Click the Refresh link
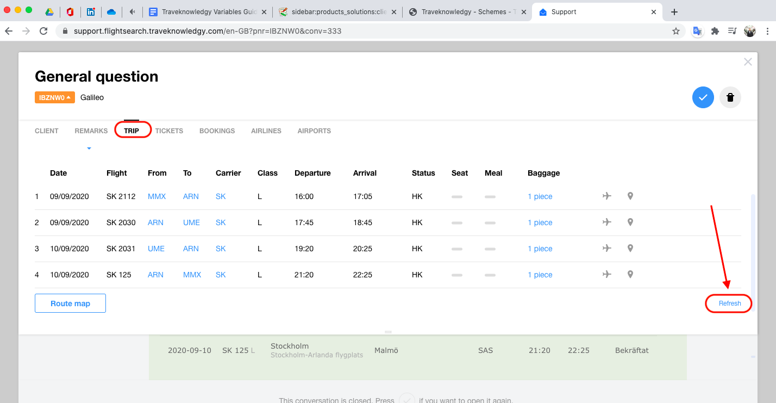Image resolution: width=776 pixels, height=403 pixels. tap(729, 303)
